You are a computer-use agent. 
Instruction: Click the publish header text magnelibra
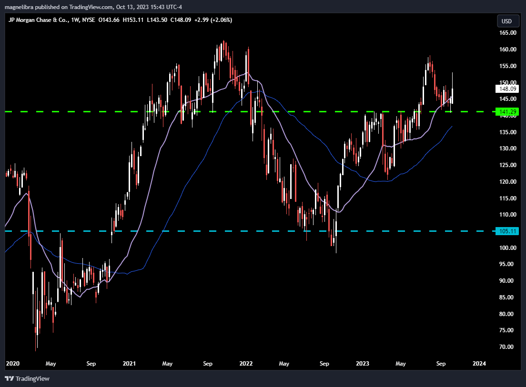[x=19, y=7]
